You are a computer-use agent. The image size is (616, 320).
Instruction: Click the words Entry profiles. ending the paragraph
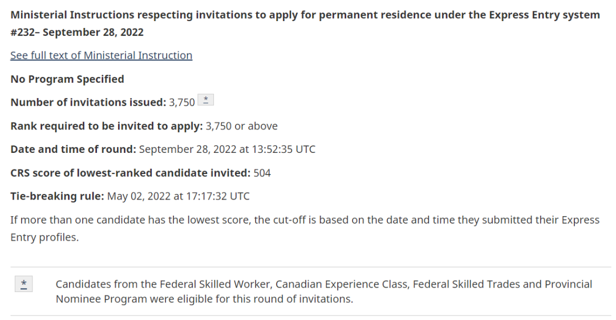[x=44, y=237]
